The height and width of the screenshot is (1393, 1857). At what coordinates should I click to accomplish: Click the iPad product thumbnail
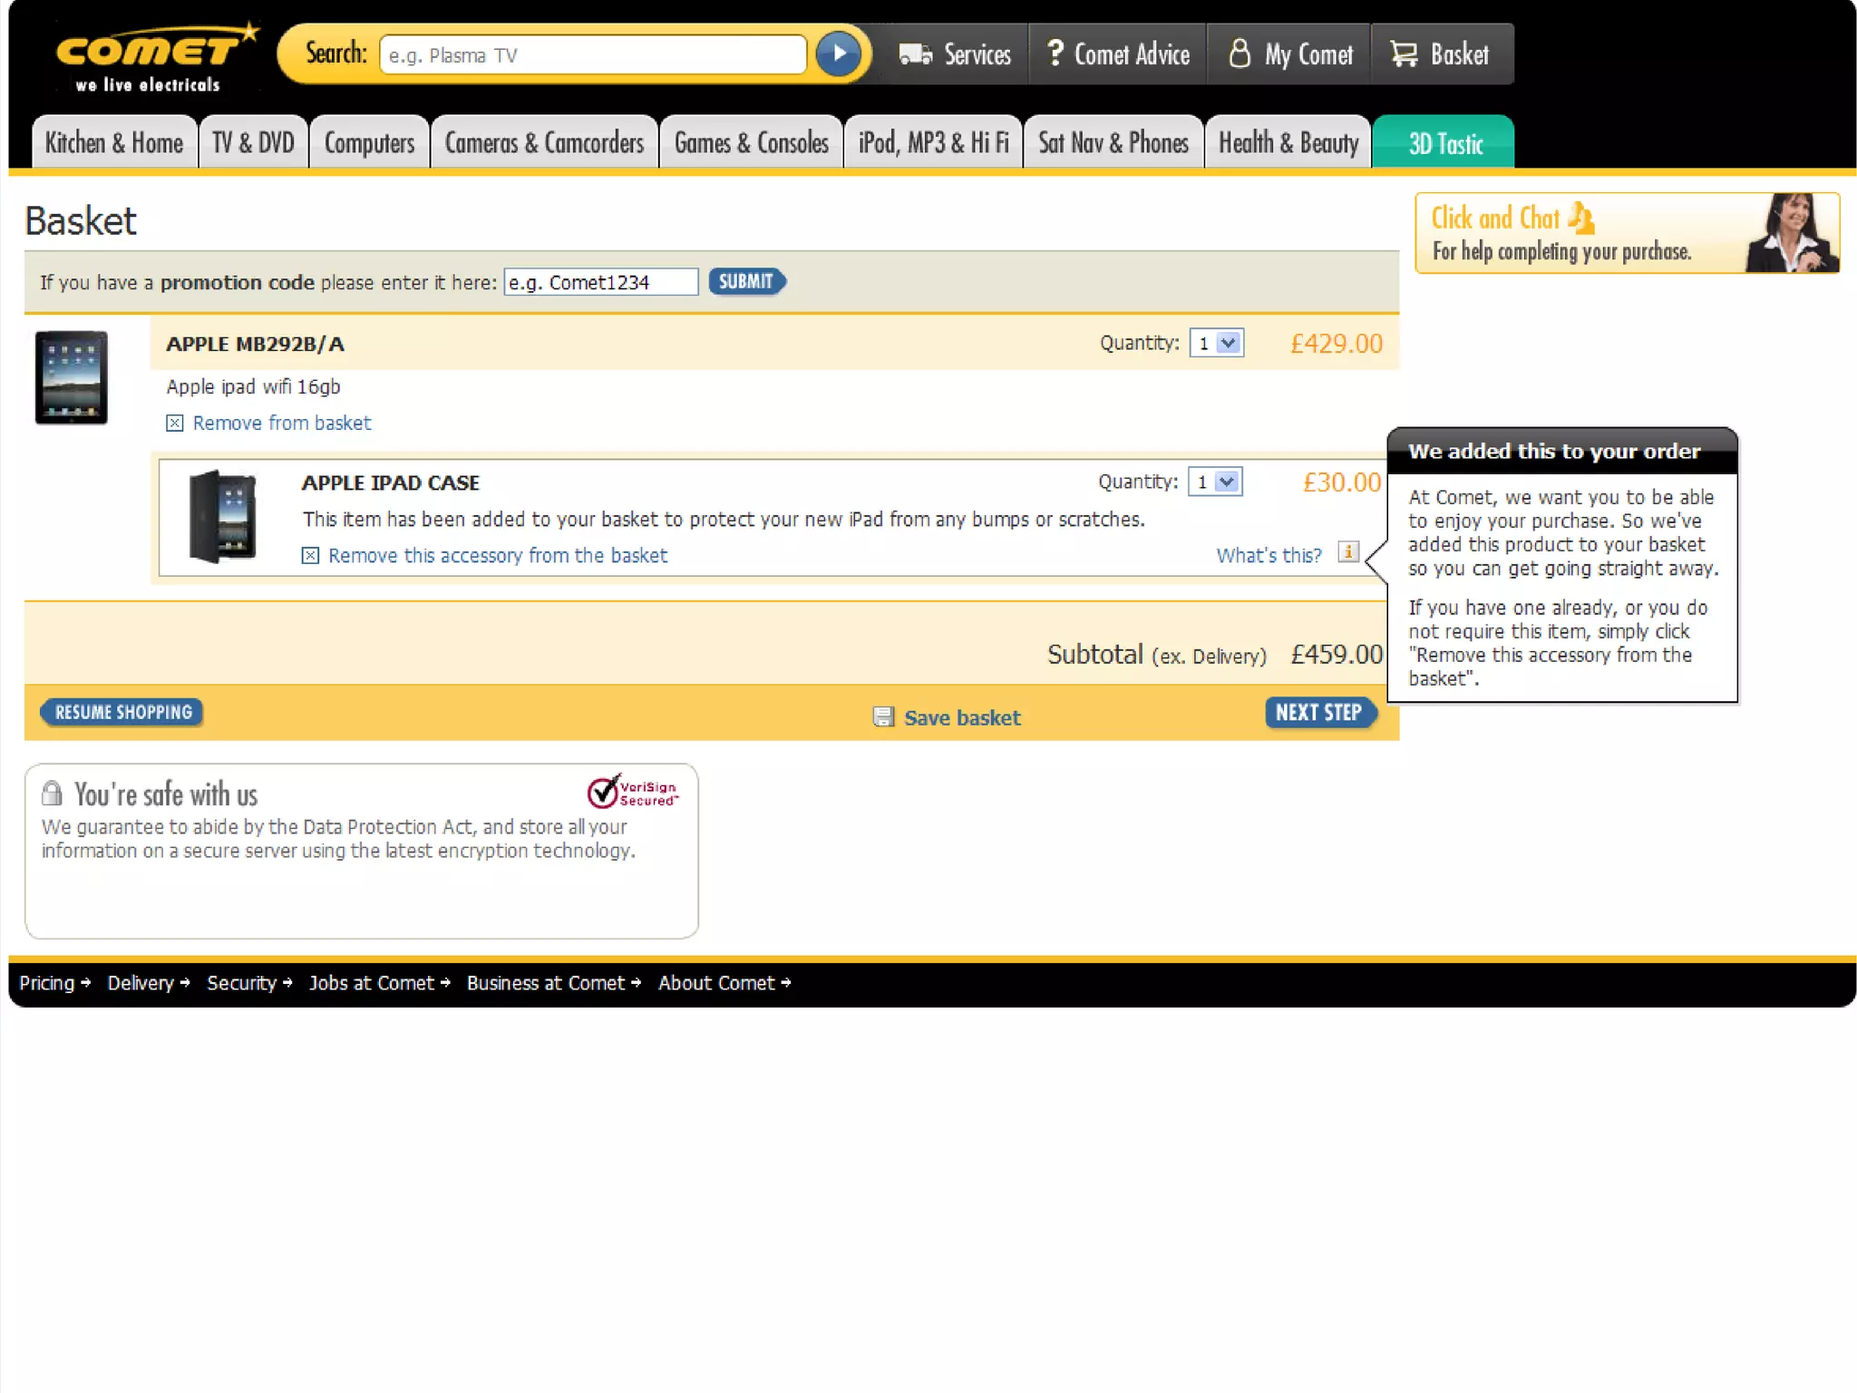point(72,377)
